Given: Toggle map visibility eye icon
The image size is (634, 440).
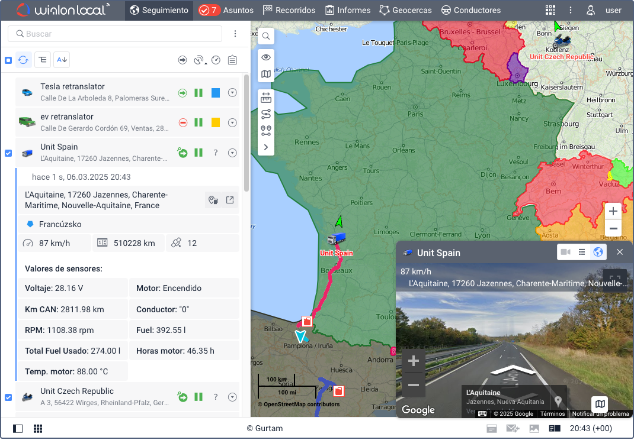Looking at the screenshot, I should (x=266, y=57).
